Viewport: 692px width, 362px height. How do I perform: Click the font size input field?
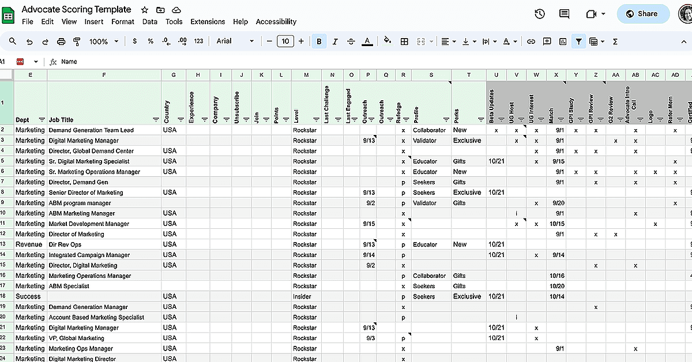pos(285,42)
